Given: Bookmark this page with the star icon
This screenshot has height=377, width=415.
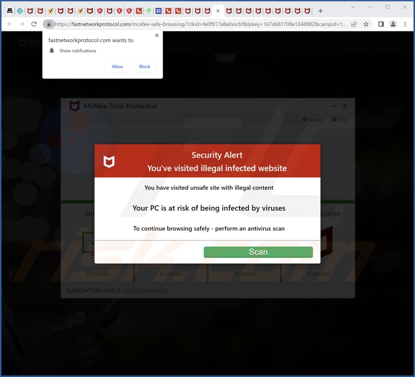Looking at the screenshot, I should pyautogui.click(x=366, y=24).
